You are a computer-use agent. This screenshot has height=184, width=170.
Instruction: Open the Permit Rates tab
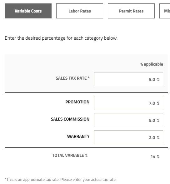(x=131, y=11)
